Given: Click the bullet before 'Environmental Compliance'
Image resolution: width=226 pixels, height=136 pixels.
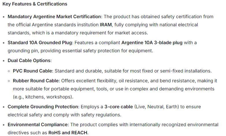Looking at the screenshot, I should tap(3, 125).
